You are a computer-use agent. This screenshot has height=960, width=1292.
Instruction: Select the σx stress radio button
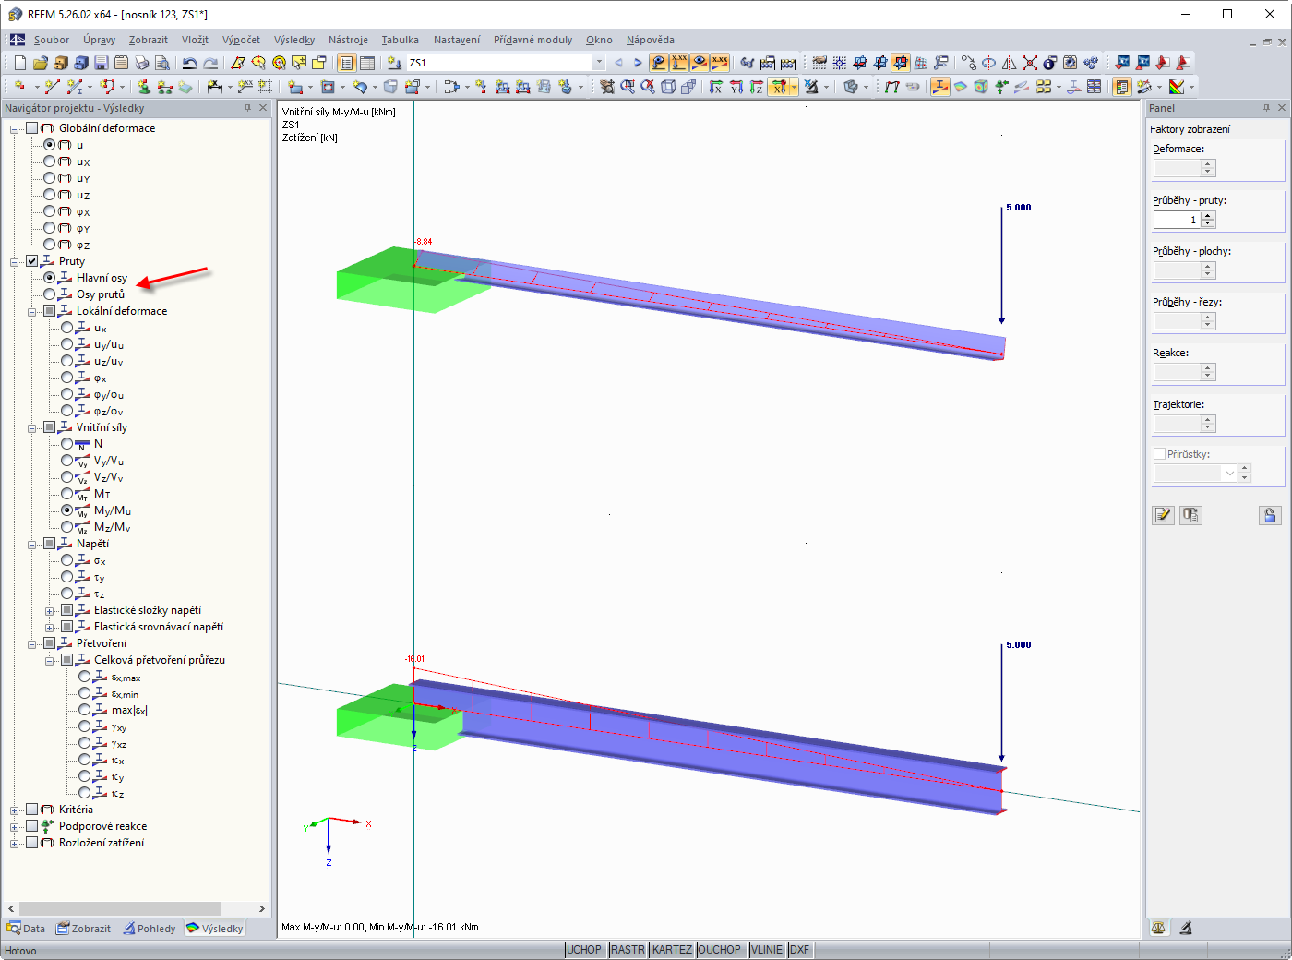67,560
